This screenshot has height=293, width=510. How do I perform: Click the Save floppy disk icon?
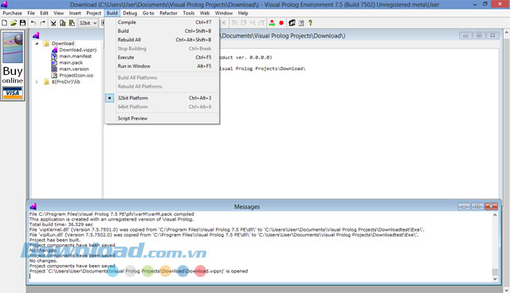pyautogui.click(x=23, y=23)
